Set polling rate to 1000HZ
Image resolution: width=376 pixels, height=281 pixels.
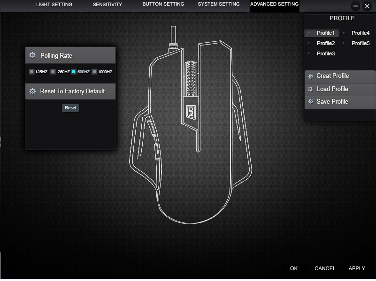pyautogui.click(x=94, y=72)
